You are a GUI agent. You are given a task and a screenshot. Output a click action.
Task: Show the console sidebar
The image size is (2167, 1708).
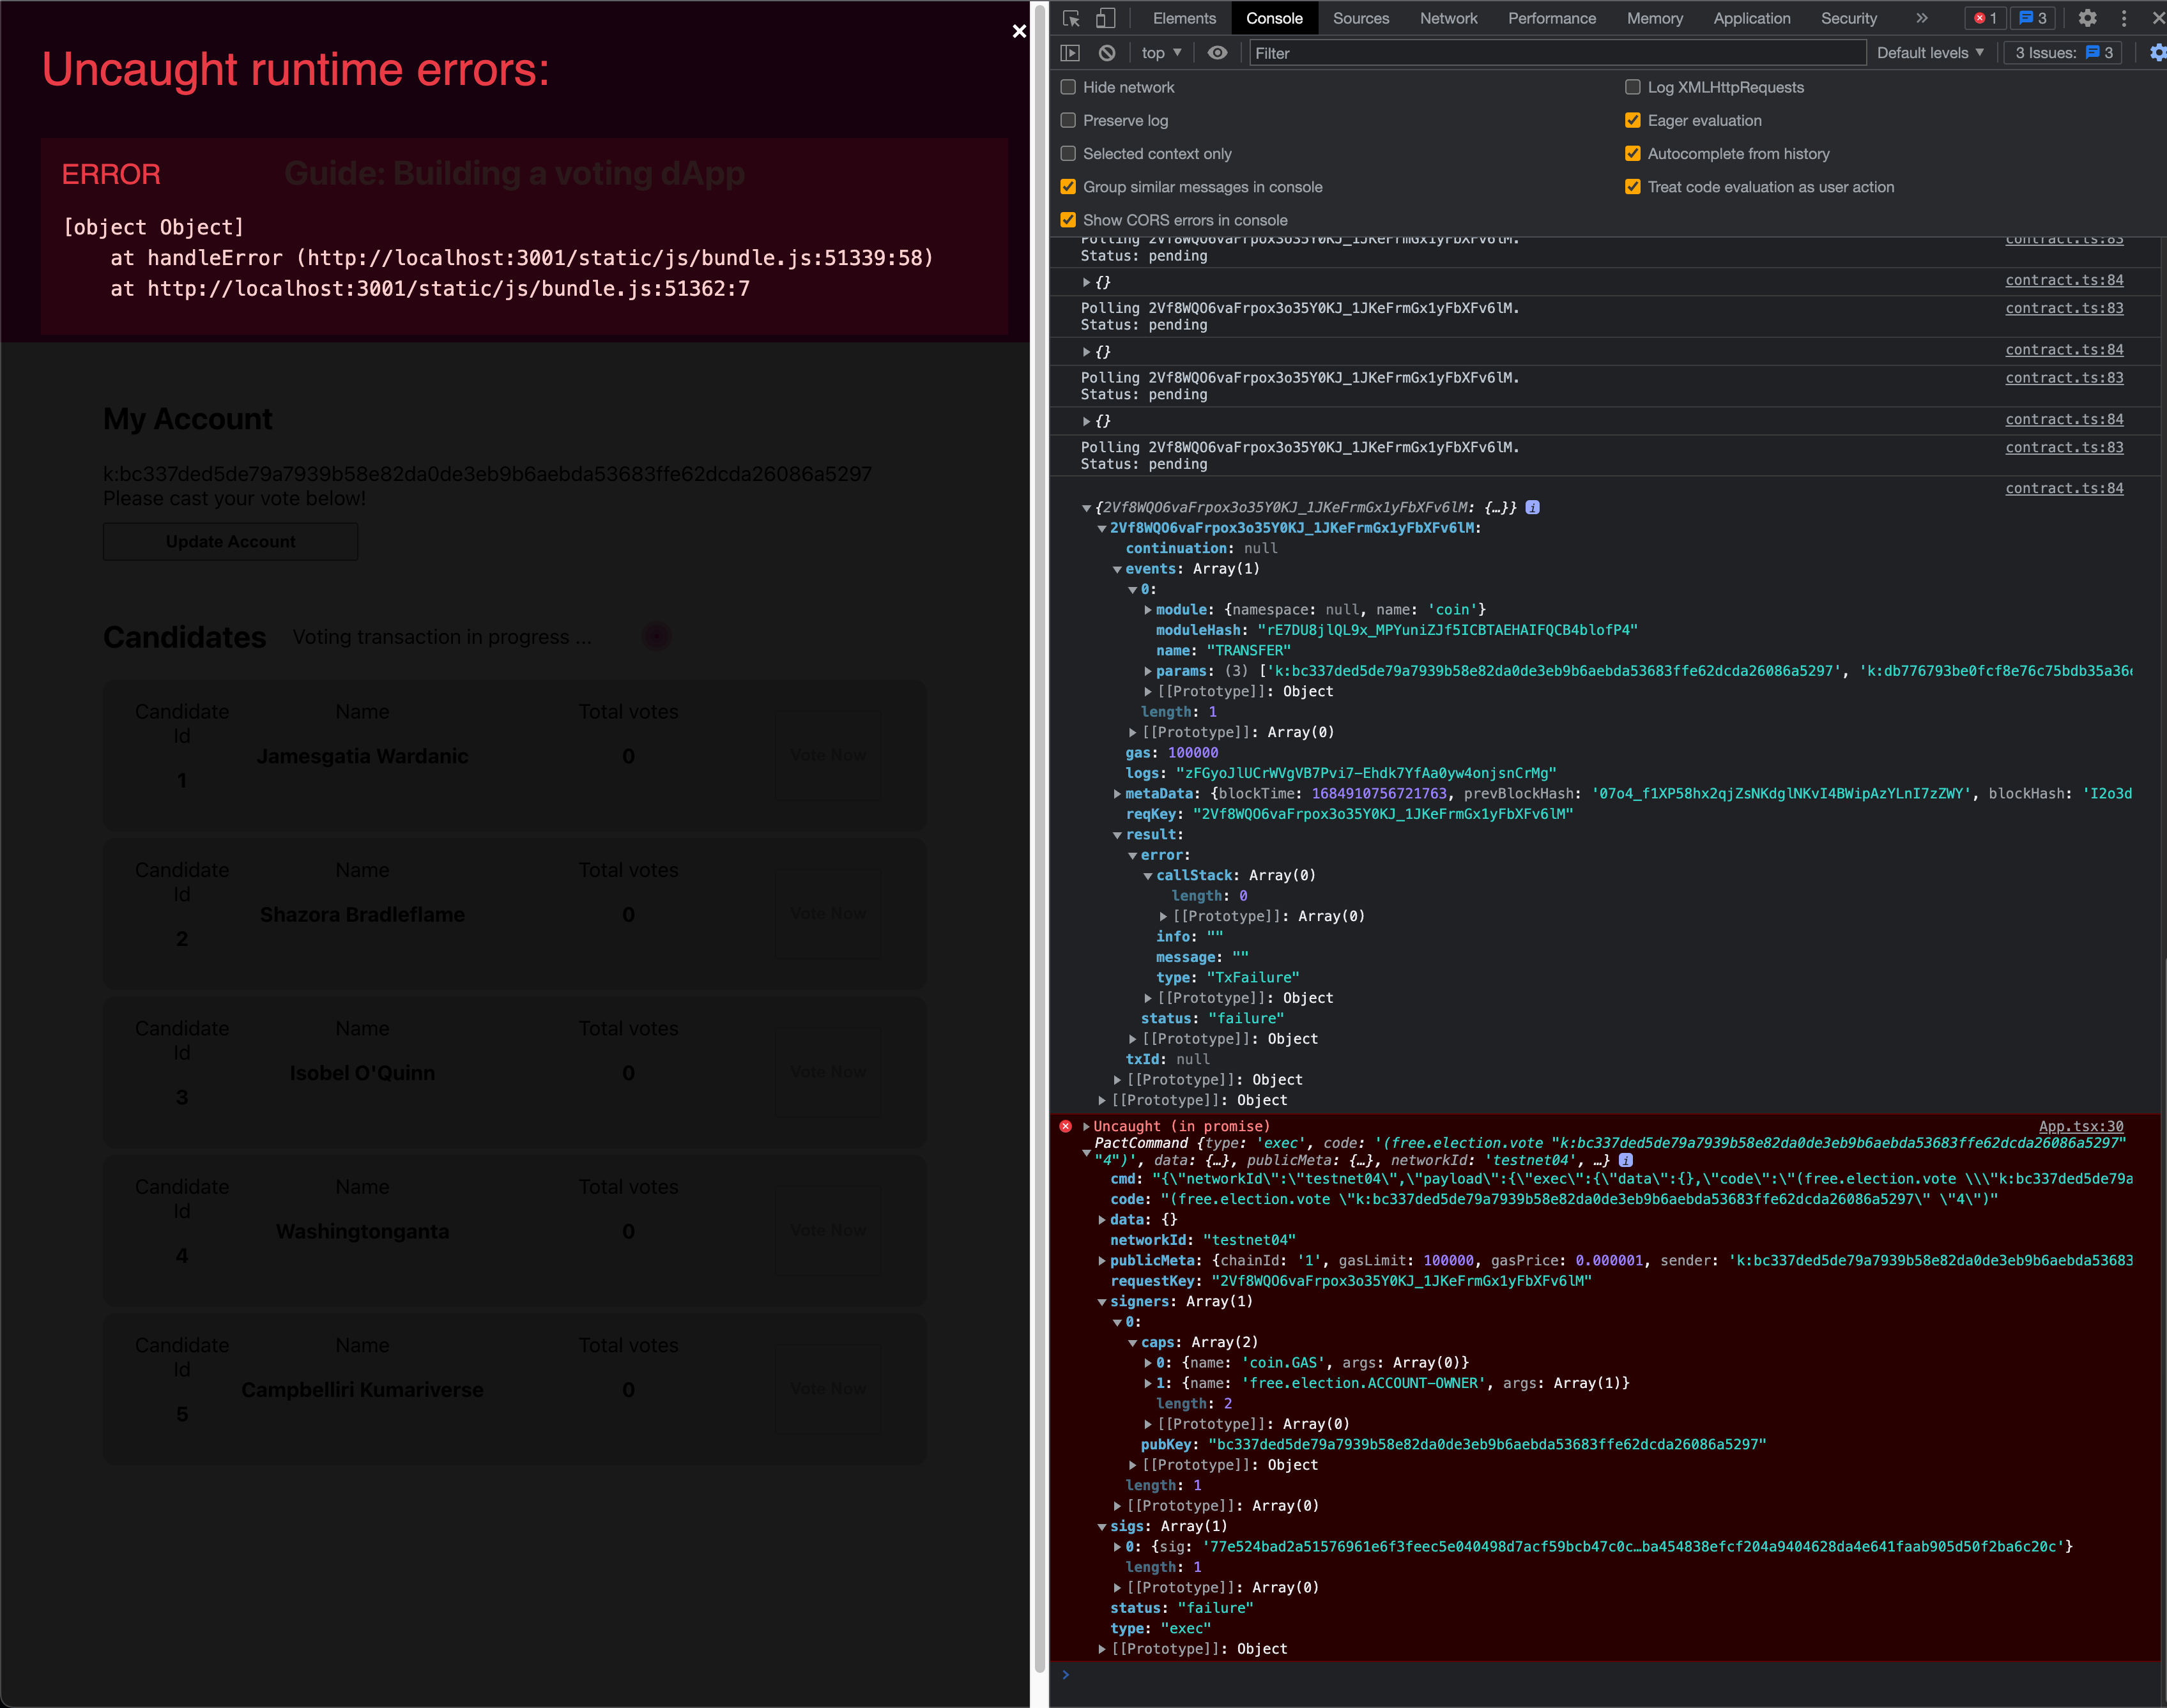(1069, 53)
